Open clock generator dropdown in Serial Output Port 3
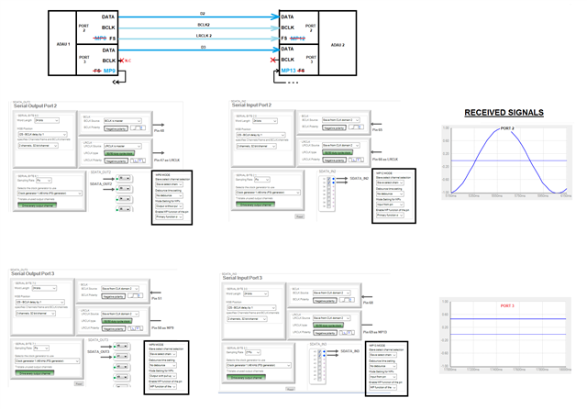 click(47, 361)
